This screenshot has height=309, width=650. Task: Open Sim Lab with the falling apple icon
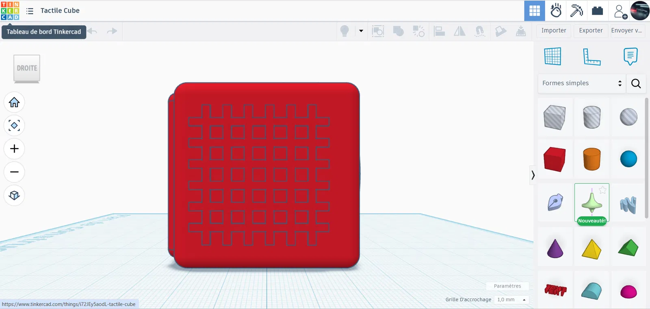coord(556,11)
